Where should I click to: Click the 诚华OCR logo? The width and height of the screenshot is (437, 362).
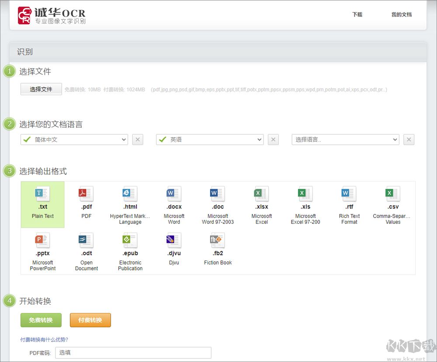[52, 15]
